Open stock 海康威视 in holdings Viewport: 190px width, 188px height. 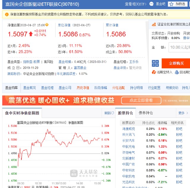coord(129,129)
